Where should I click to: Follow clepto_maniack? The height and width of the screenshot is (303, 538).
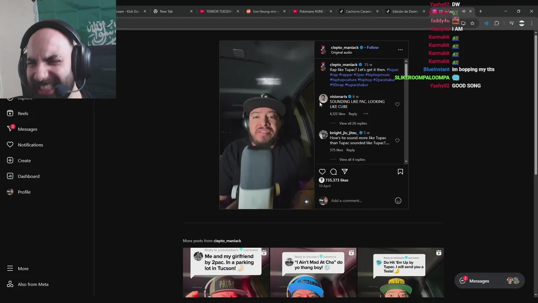pyautogui.click(x=372, y=48)
